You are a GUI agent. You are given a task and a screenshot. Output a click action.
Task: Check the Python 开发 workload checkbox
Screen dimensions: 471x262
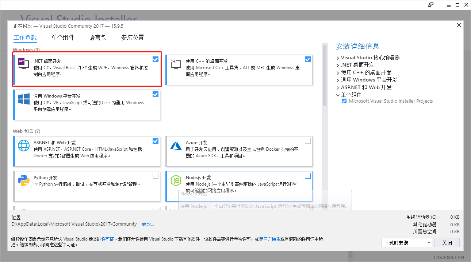(156, 176)
